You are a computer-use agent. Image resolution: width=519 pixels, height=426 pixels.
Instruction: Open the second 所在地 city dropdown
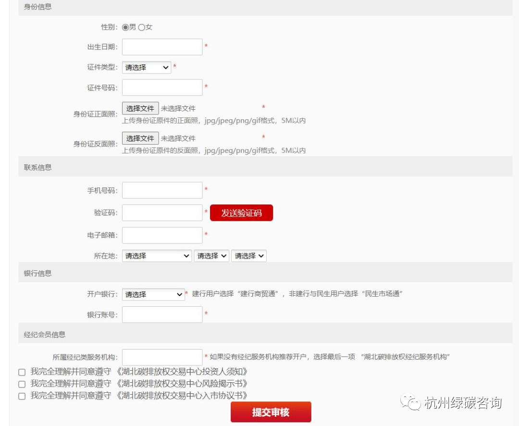point(211,256)
